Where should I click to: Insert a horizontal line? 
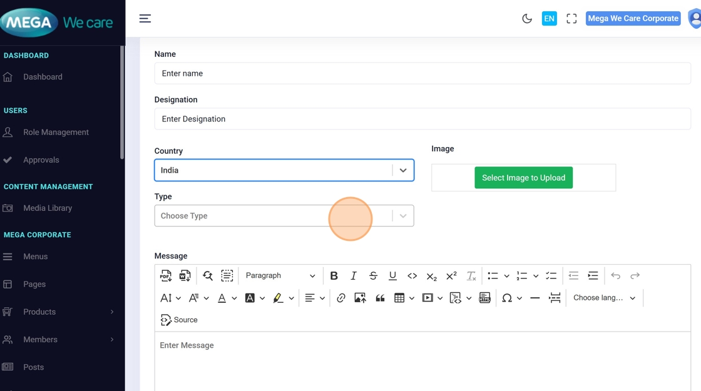[535, 298]
